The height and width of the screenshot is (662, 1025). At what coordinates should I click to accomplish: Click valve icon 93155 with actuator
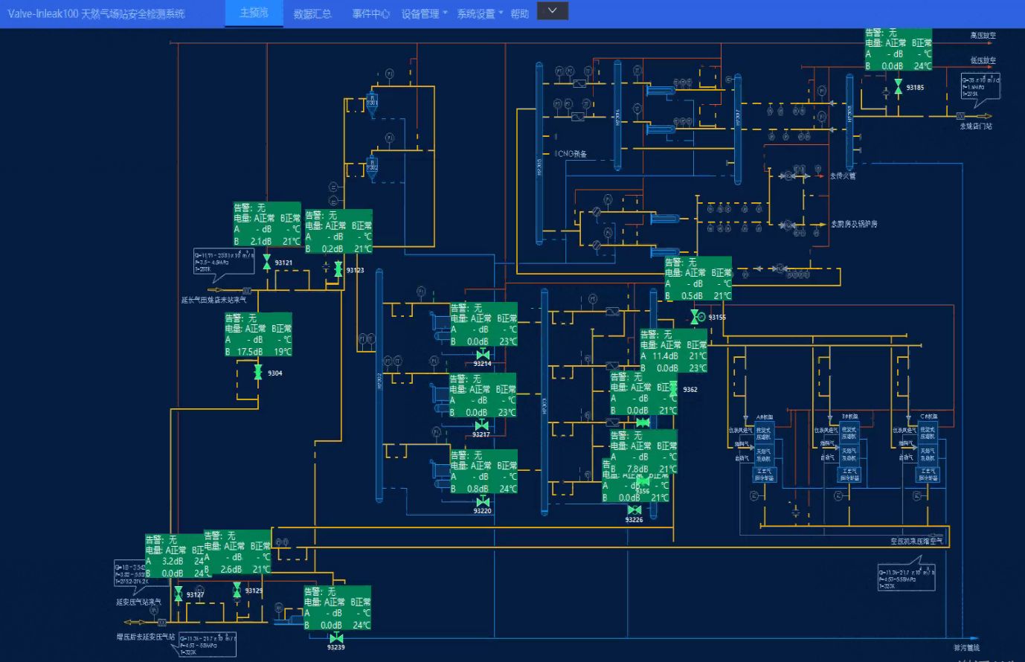pos(695,318)
